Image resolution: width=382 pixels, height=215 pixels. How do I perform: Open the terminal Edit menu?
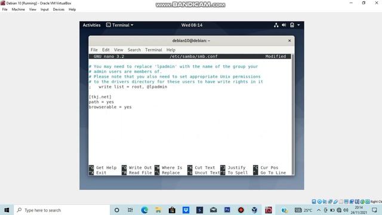(x=106, y=50)
